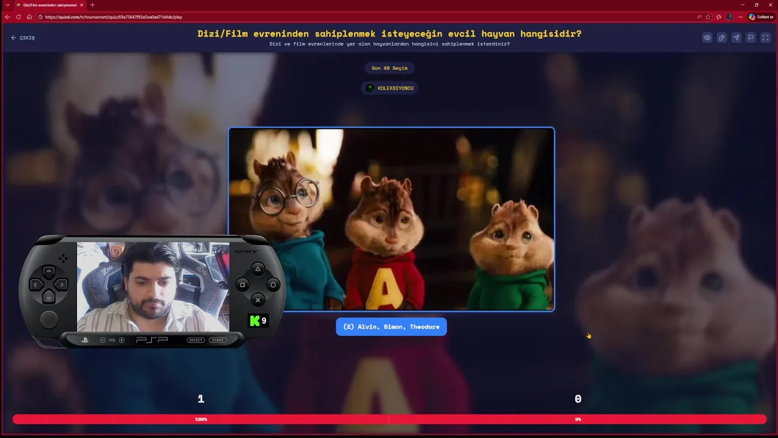Select the Alvin, Simon, Theodore answer button
The width and height of the screenshot is (778, 438).
coord(391,327)
